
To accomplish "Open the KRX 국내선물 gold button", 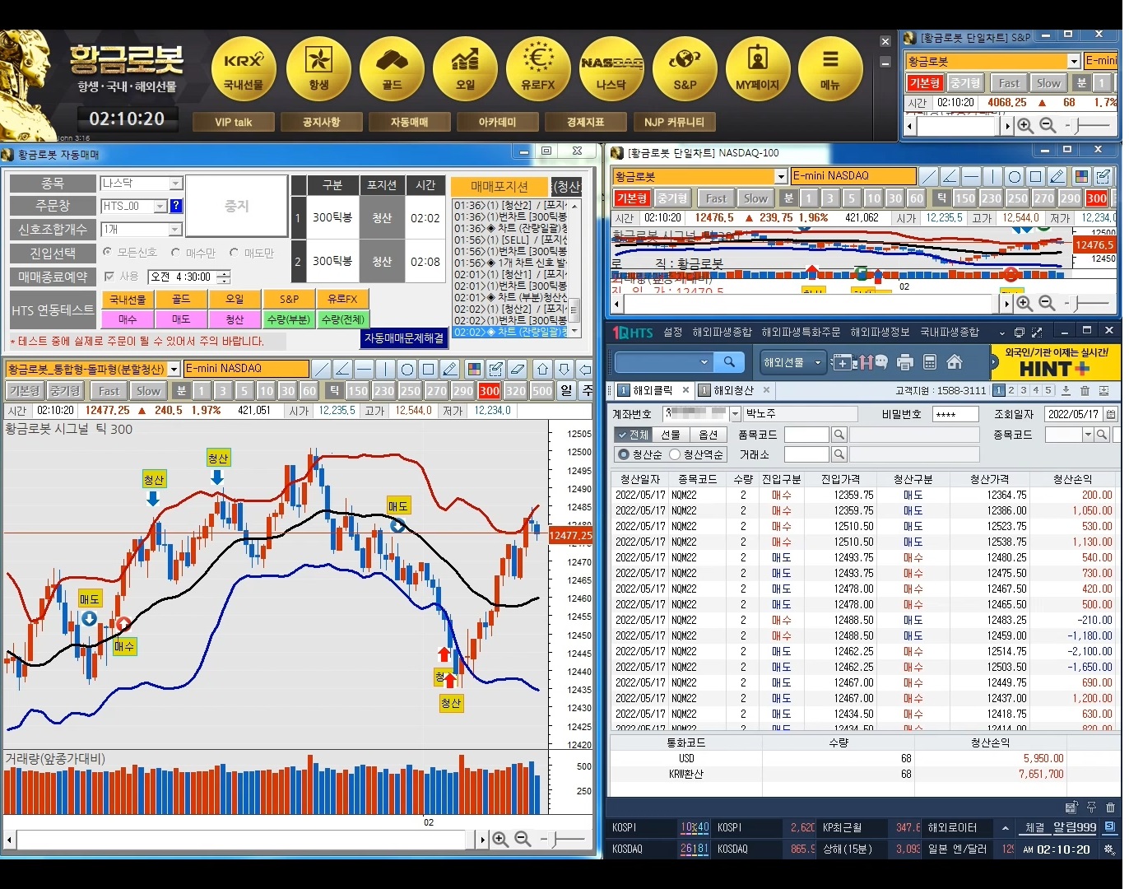I will click(x=244, y=69).
